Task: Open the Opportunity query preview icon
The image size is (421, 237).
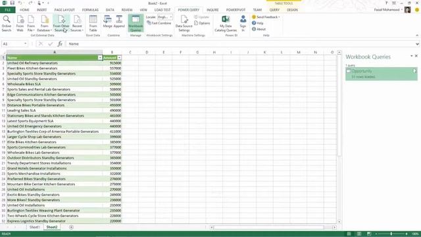Action: [414, 71]
